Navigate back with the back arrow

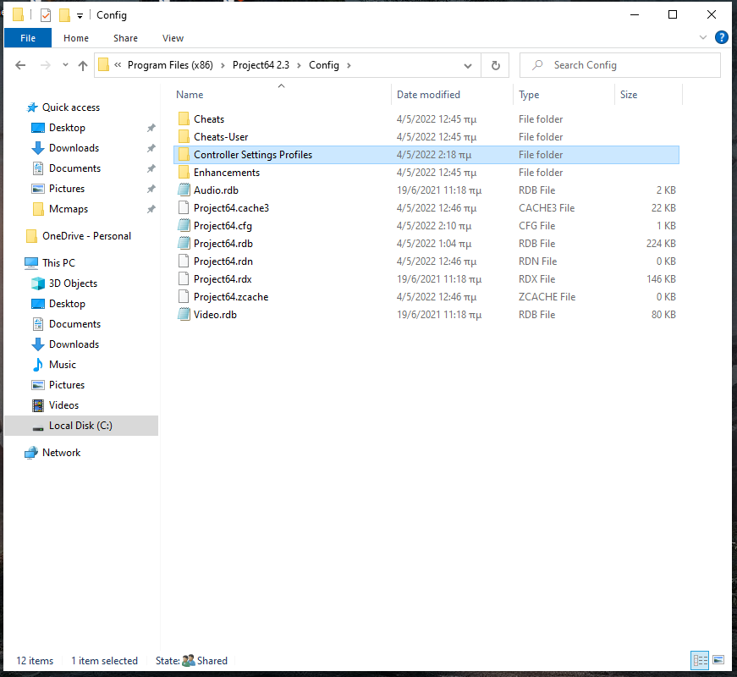pyautogui.click(x=20, y=65)
